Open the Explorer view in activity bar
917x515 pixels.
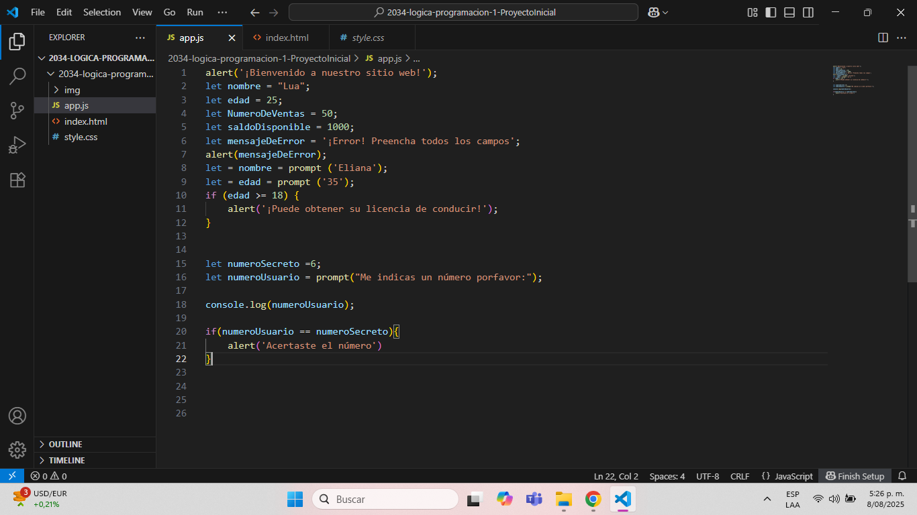[x=17, y=42]
